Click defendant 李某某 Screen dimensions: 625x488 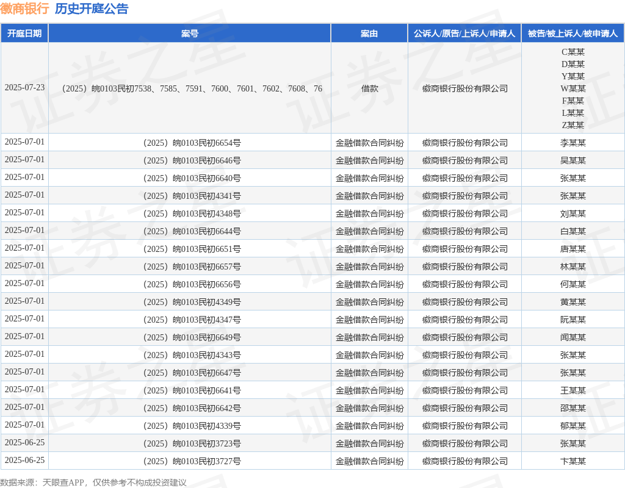pos(573,143)
